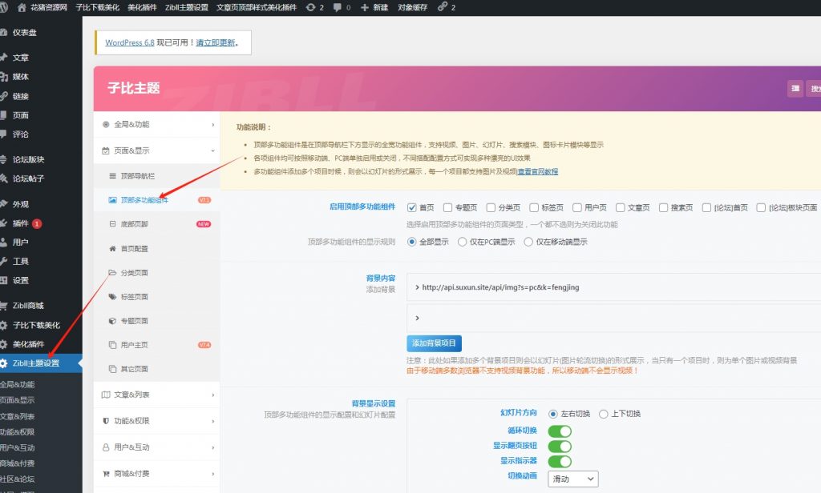Check the 标签页 checkbox

(x=533, y=207)
